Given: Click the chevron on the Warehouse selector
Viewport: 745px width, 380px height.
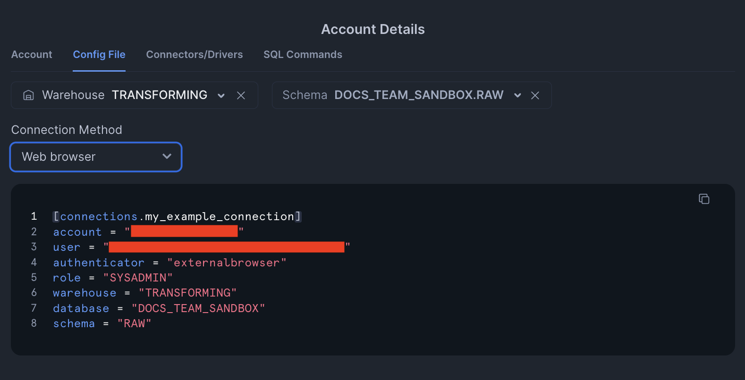Looking at the screenshot, I should 221,95.
